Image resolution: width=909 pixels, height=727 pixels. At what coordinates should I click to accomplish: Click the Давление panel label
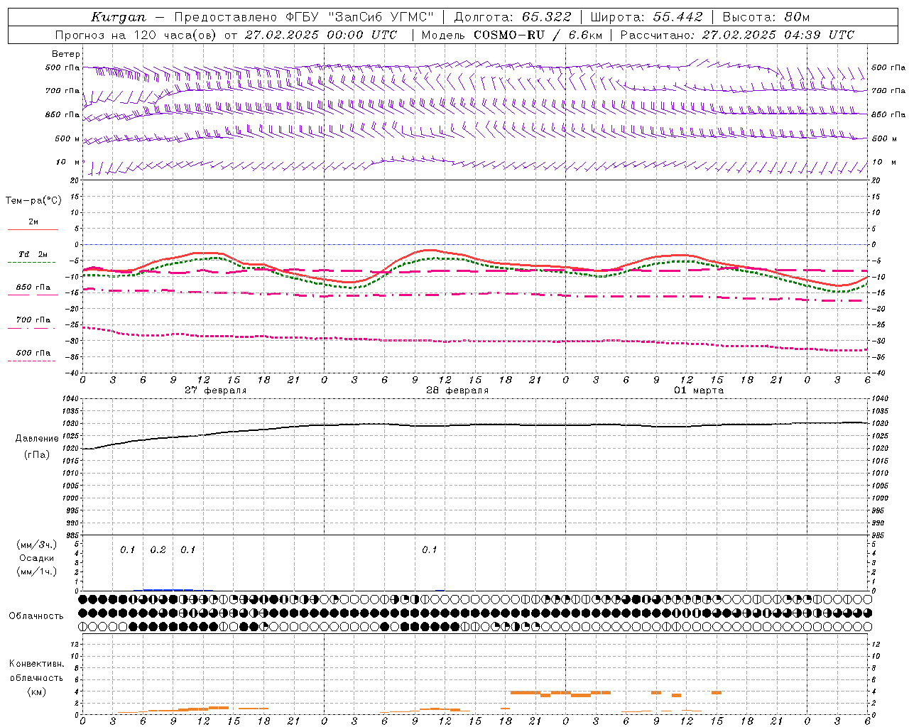point(37,439)
